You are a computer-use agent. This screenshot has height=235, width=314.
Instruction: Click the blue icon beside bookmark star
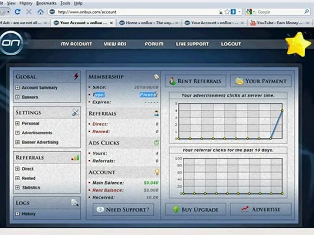(233, 12)
